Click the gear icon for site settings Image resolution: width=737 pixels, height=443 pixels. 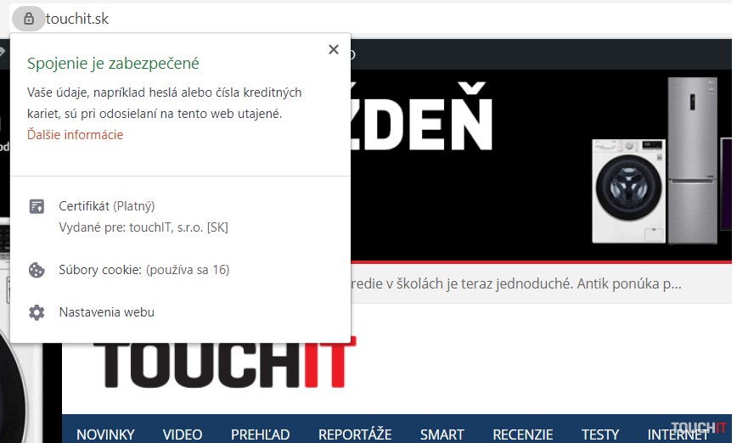[x=37, y=312]
